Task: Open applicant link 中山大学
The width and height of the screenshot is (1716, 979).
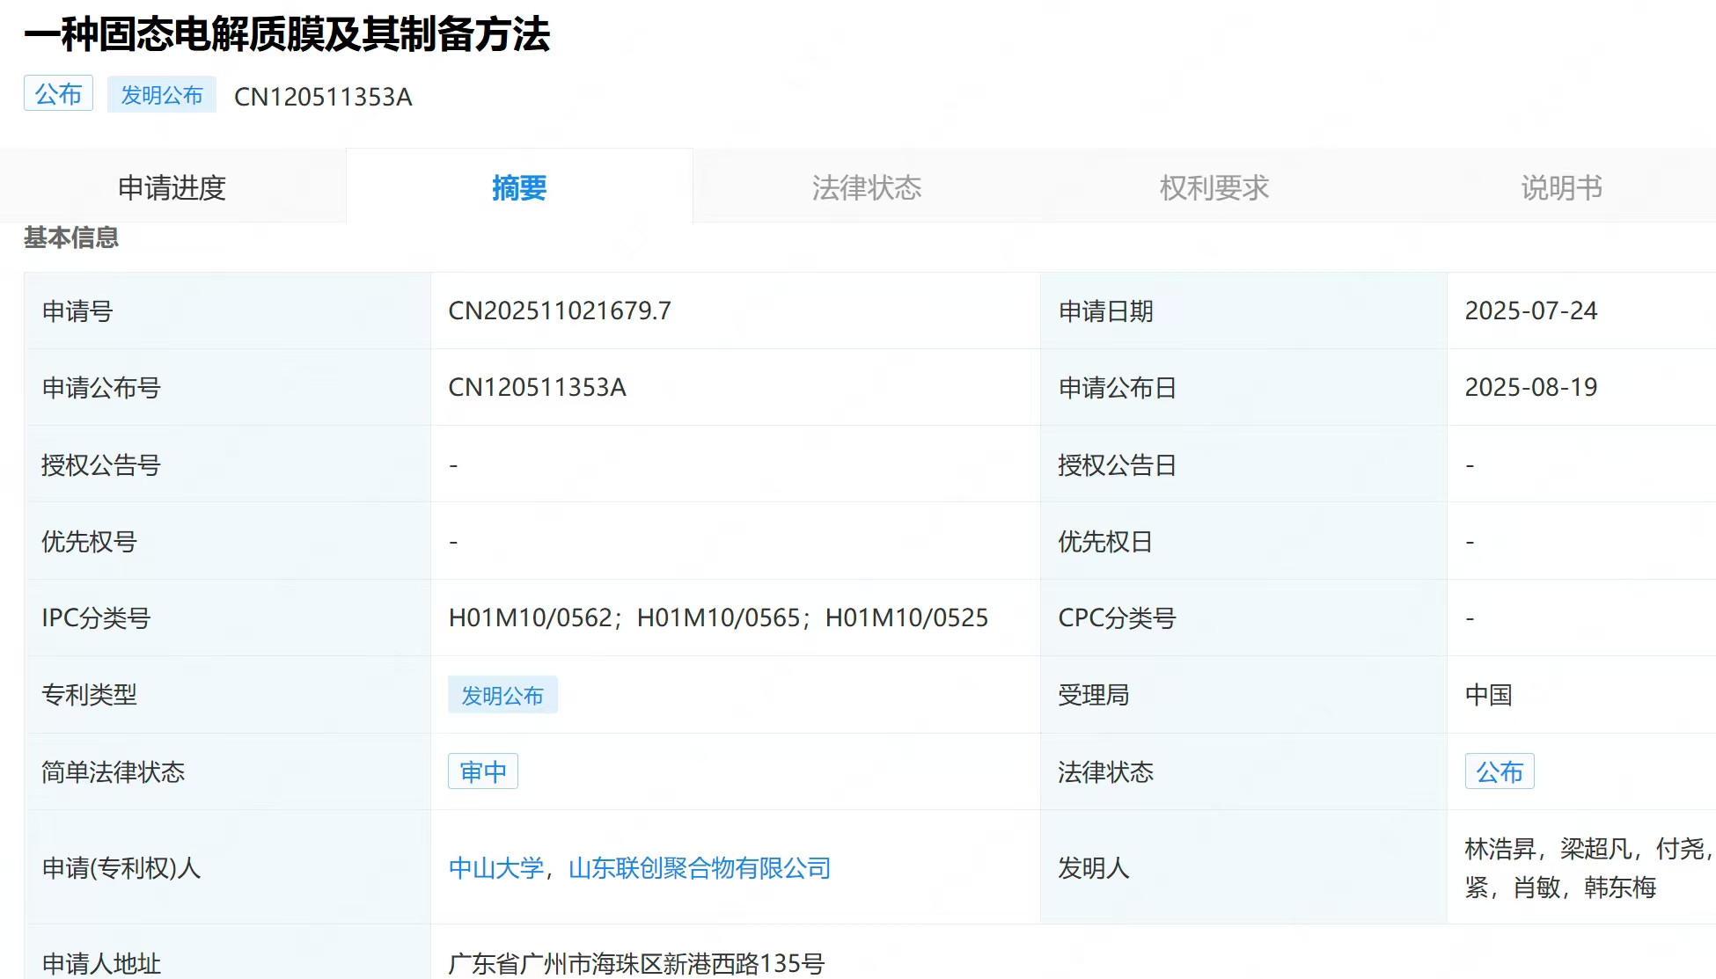Action: 496,868
